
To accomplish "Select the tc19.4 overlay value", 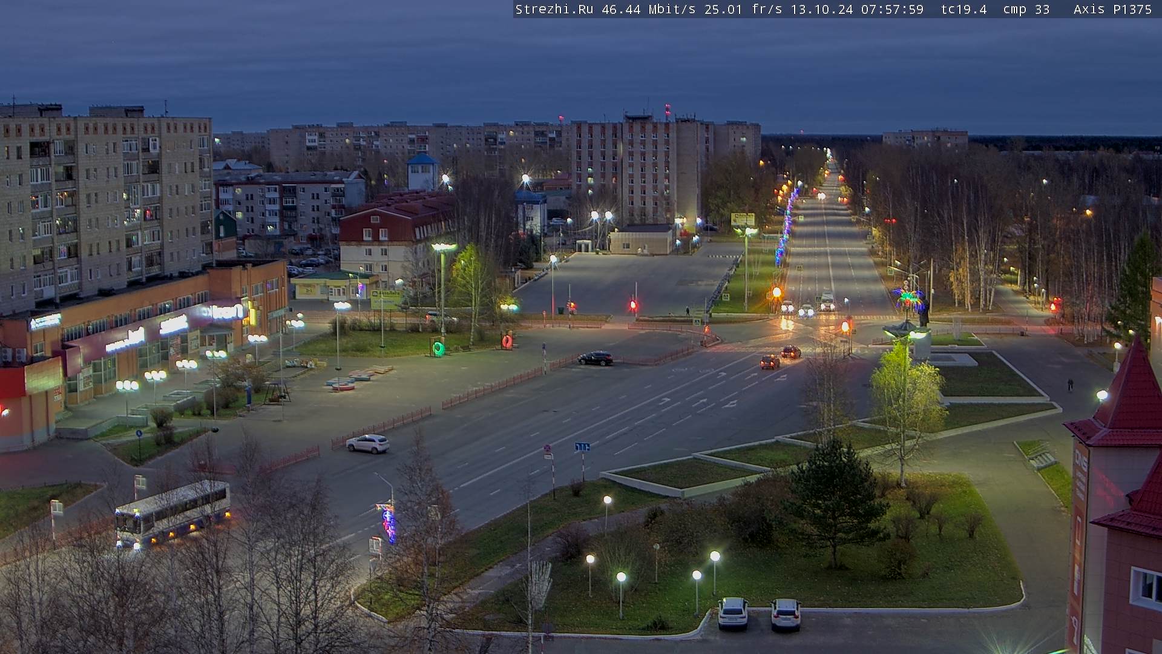I will coord(963,10).
